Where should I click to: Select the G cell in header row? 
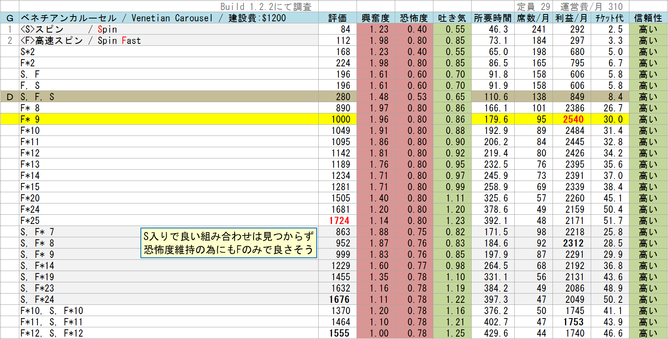[10, 18]
